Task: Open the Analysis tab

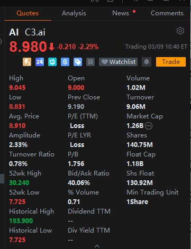Action: coord(74,13)
